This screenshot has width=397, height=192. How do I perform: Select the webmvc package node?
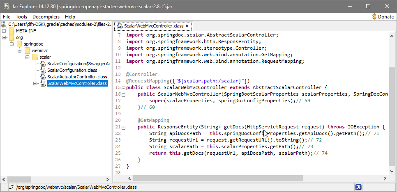[x=40, y=50]
